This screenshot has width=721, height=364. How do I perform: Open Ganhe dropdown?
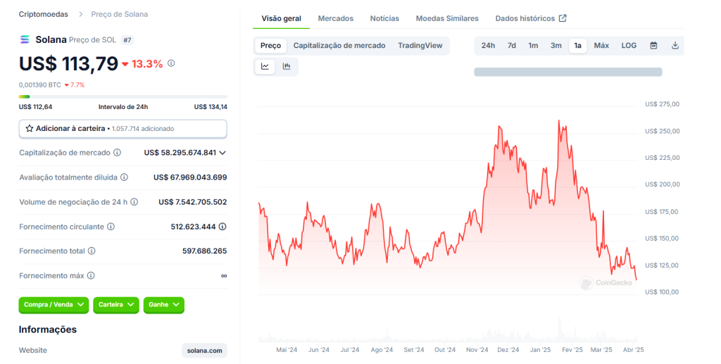(163, 305)
